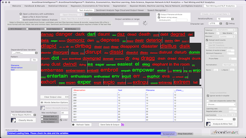Open Text Classification Model dropdown
Viewport: 246px width, 138px height.
click(23, 115)
